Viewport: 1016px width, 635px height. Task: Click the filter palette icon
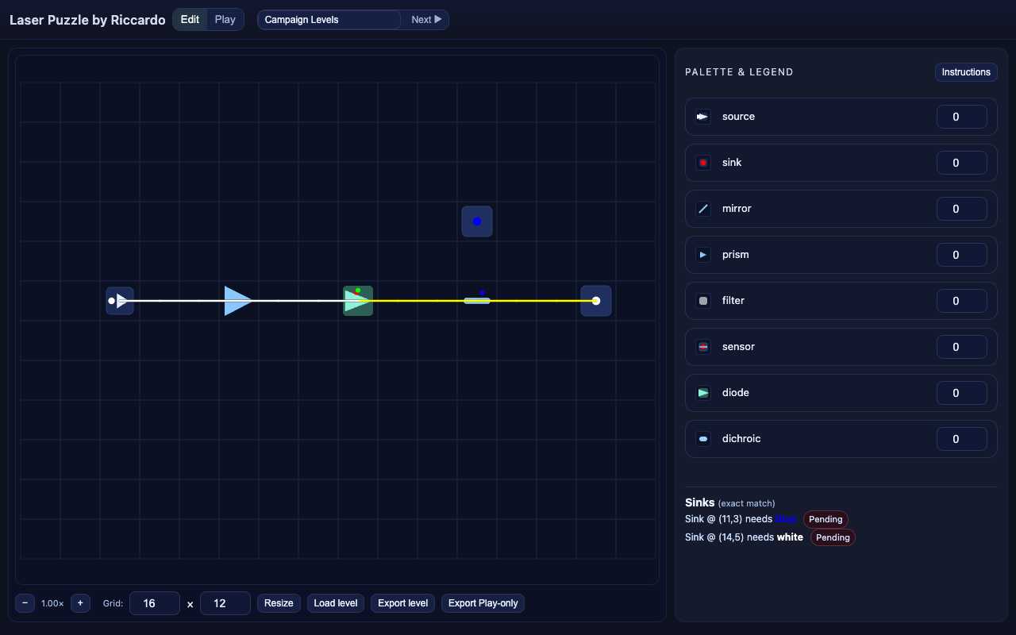tap(702, 301)
